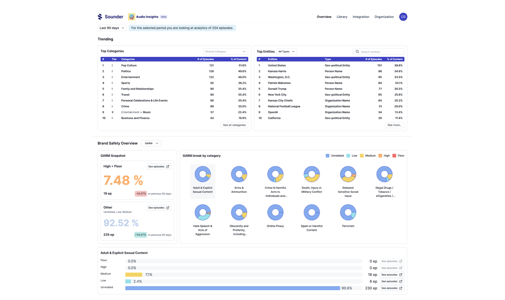Click the Medium legend color swatch

click(362, 156)
